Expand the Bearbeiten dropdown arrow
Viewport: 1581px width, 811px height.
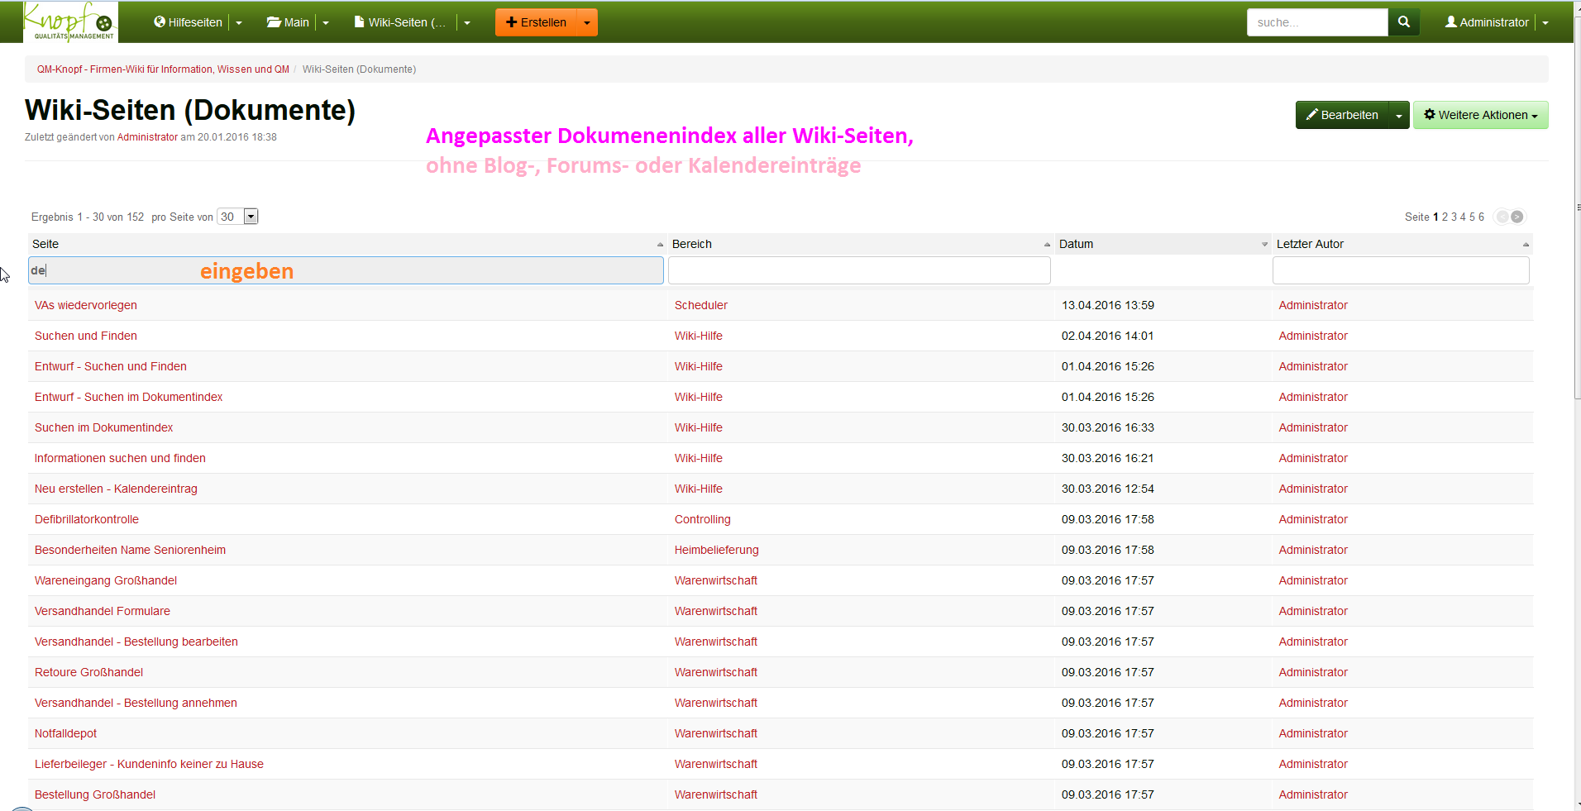(x=1398, y=116)
